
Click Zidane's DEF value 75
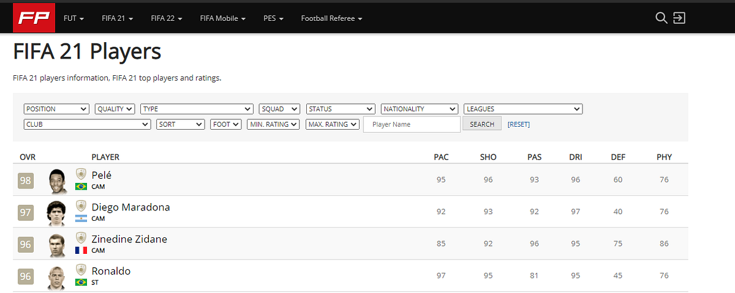[x=618, y=243]
